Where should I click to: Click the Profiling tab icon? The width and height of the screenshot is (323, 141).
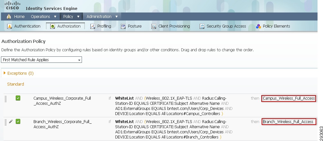click(93, 26)
